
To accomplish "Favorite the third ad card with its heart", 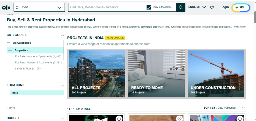I will [240, 119].
